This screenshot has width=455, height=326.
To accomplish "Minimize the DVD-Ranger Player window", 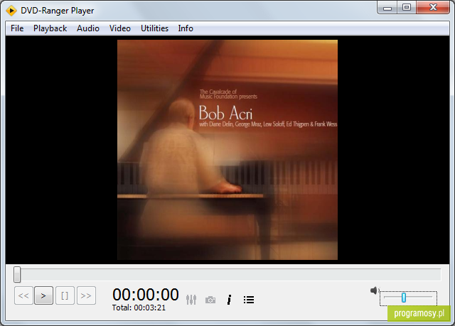I will point(387,8).
